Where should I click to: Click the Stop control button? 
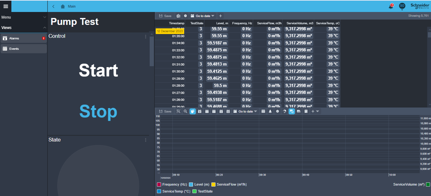(x=98, y=111)
